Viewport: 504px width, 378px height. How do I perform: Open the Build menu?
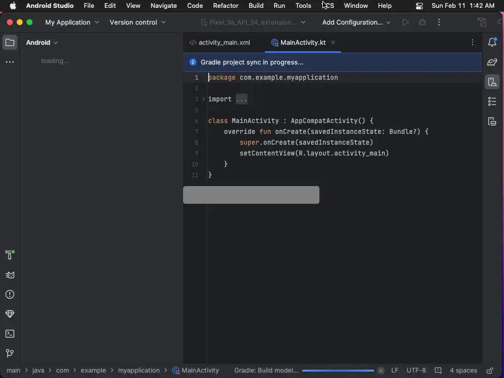coord(256,6)
